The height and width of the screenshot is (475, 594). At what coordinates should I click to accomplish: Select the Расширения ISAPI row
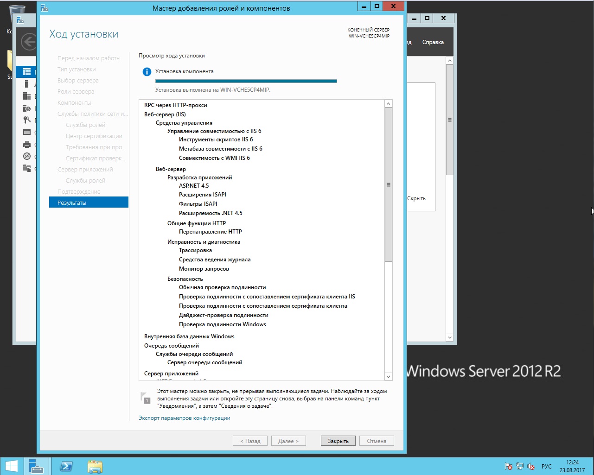[203, 195]
